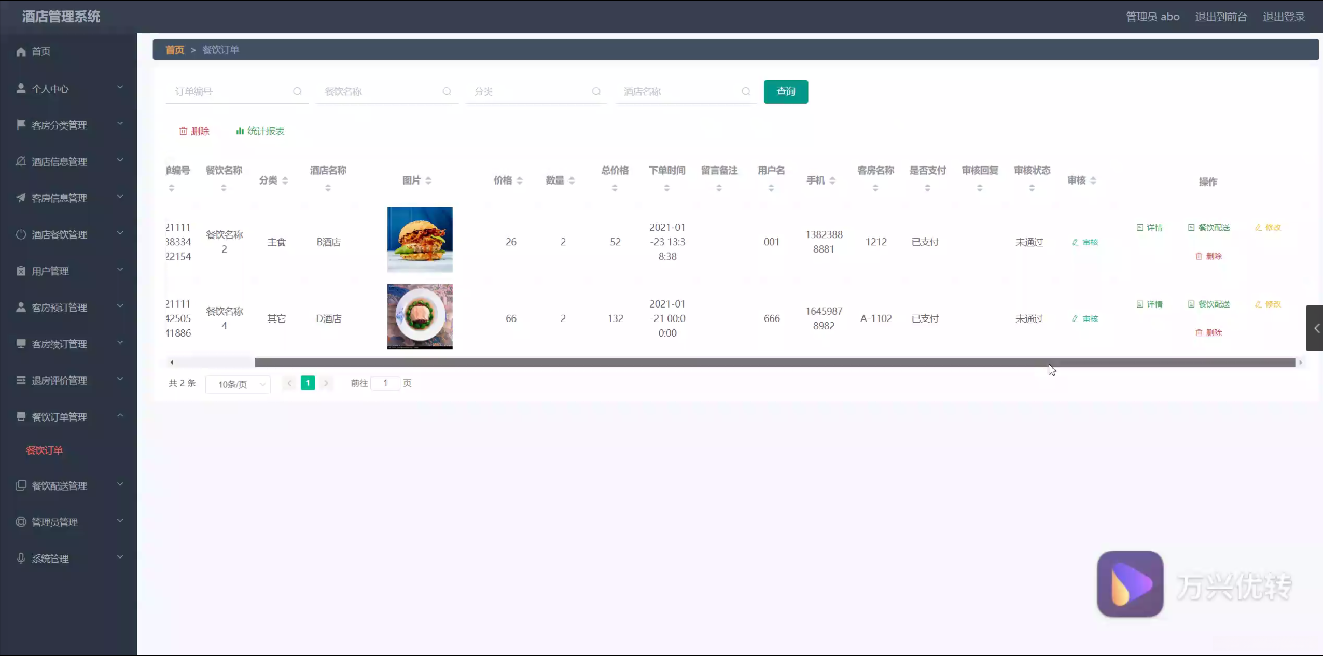
Task: Sort table by 价格 column arrows
Action: click(x=519, y=180)
